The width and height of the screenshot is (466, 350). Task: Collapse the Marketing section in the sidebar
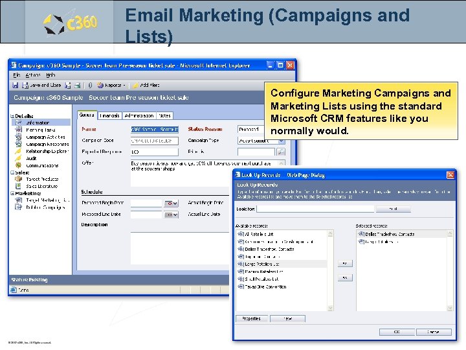point(12,193)
